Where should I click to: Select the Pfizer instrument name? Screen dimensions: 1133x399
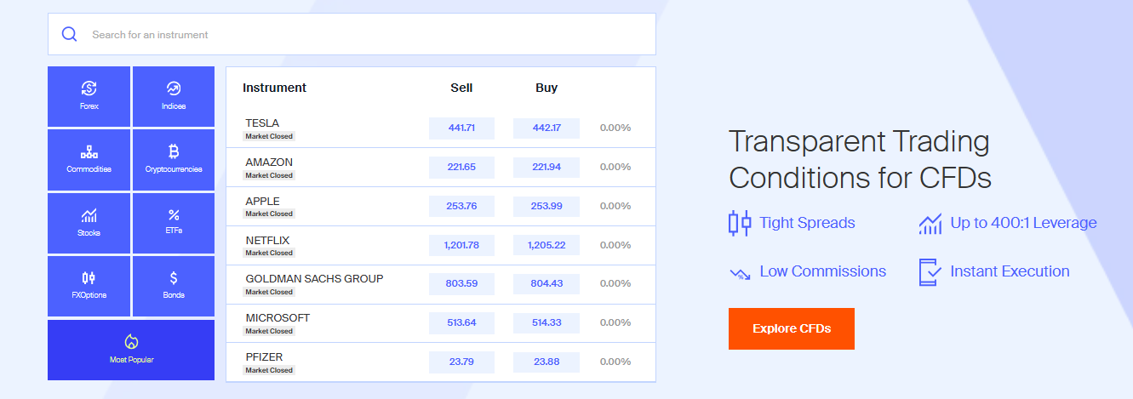tap(264, 356)
